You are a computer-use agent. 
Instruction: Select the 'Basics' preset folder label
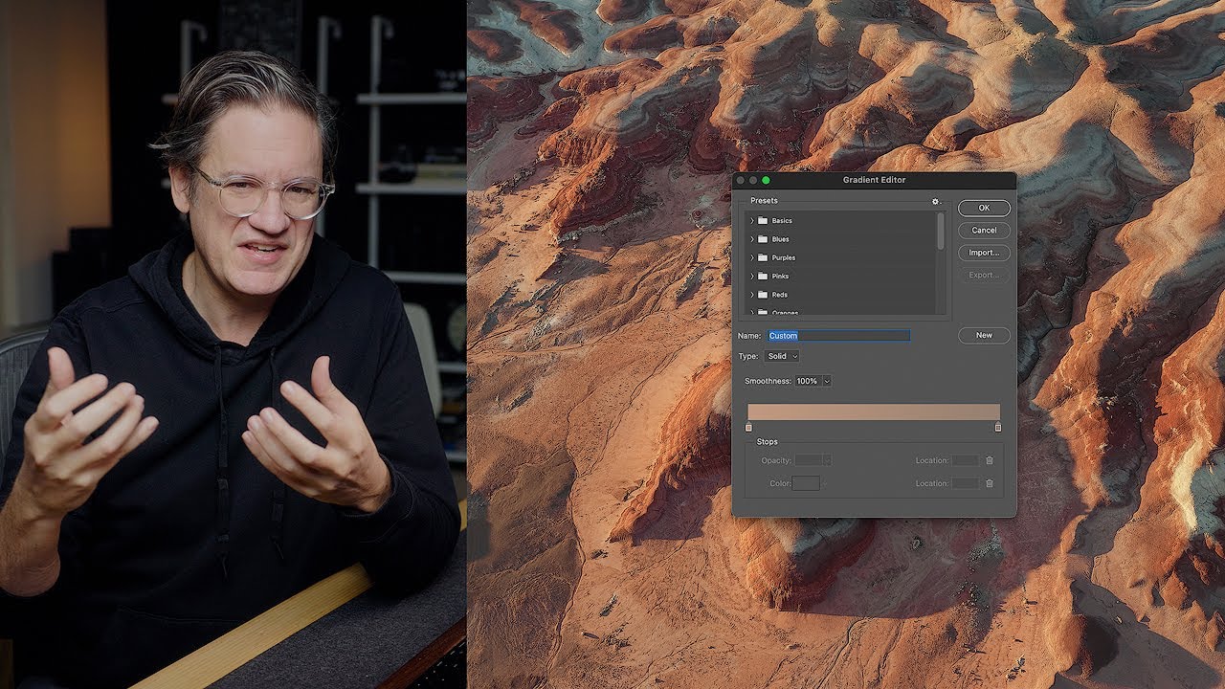(x=782, y=221)
